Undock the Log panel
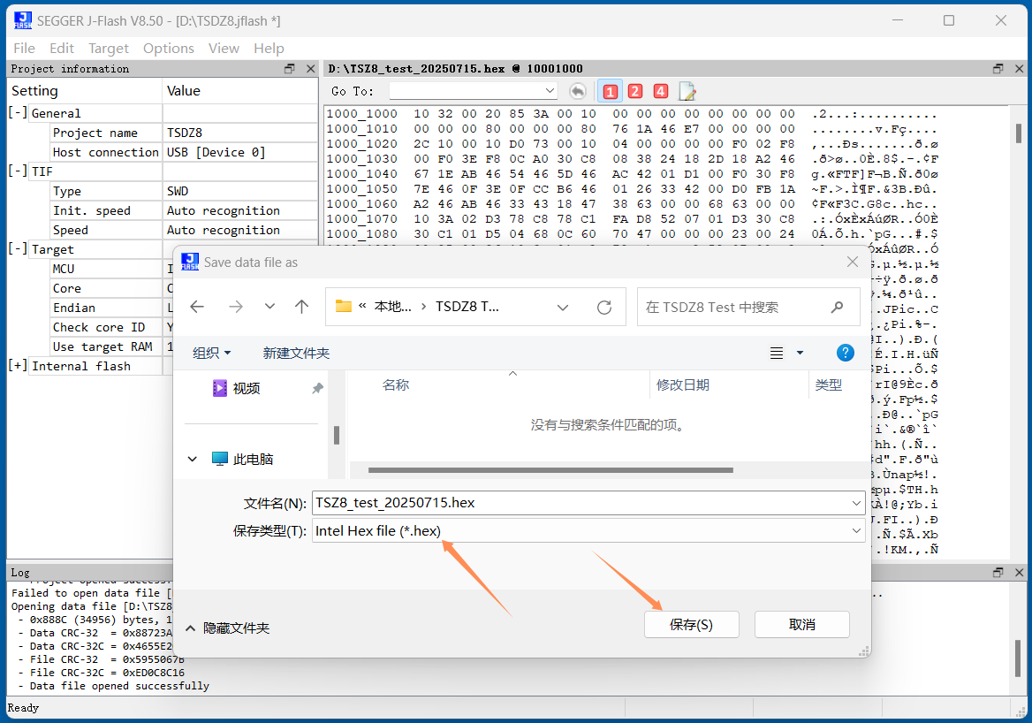1032x723 pixels. click(998, 572)
